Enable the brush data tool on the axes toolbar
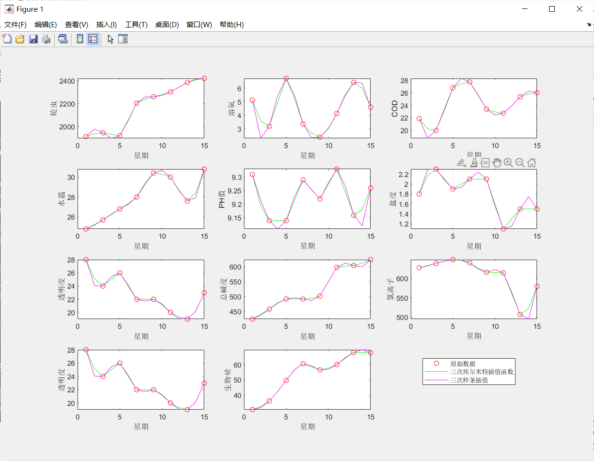Viewport: 594px width, 461px height. 474,163
